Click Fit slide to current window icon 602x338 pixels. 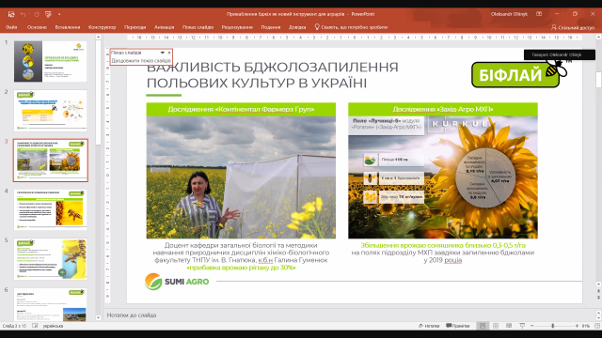pyautogui.click(x=597, y=326)
